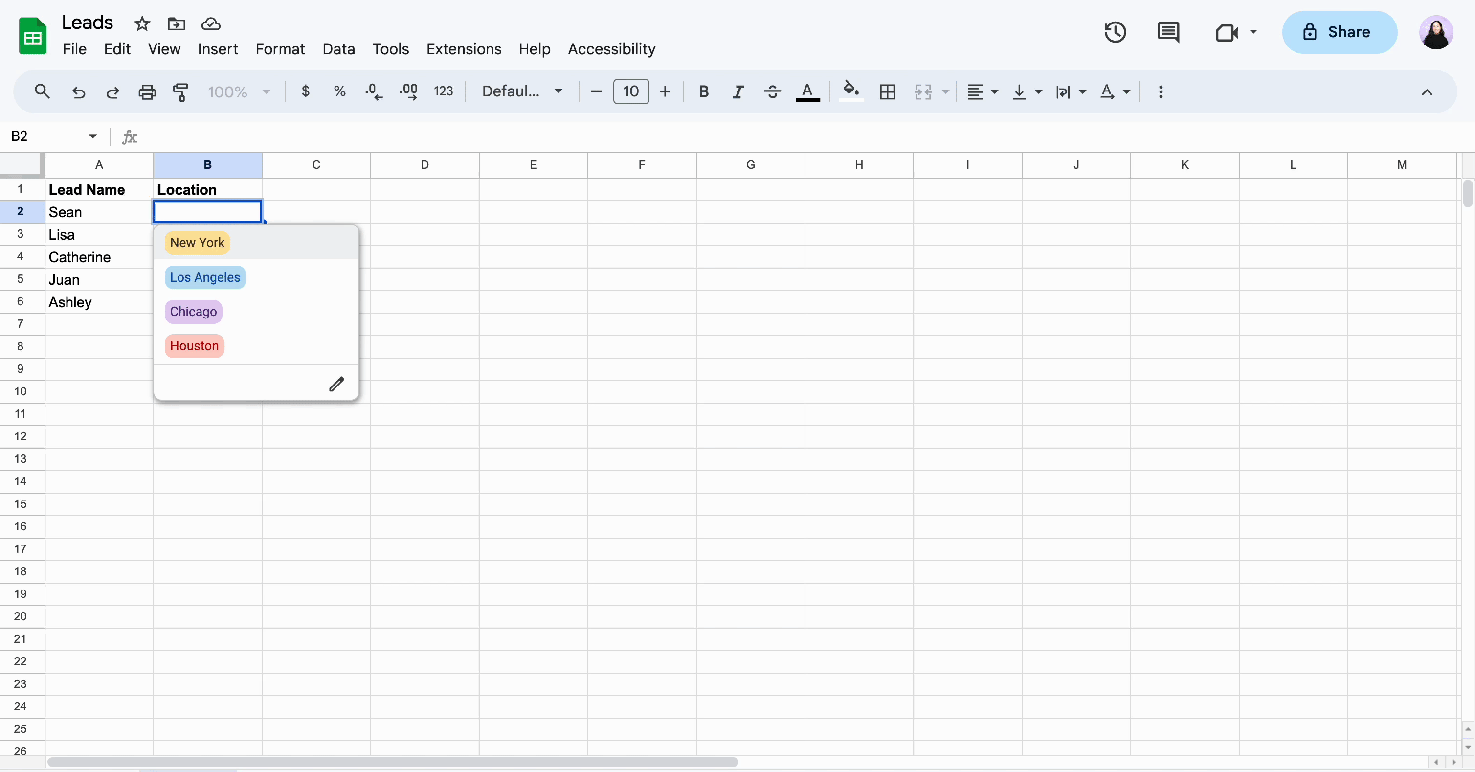
Task: Open the Help menu
Action: tap(534, 49)
